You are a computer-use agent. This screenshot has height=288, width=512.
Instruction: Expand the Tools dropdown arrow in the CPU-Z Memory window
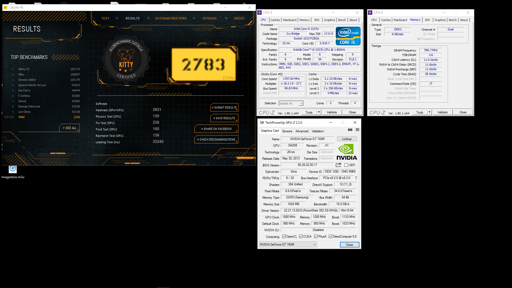point(429,112)
